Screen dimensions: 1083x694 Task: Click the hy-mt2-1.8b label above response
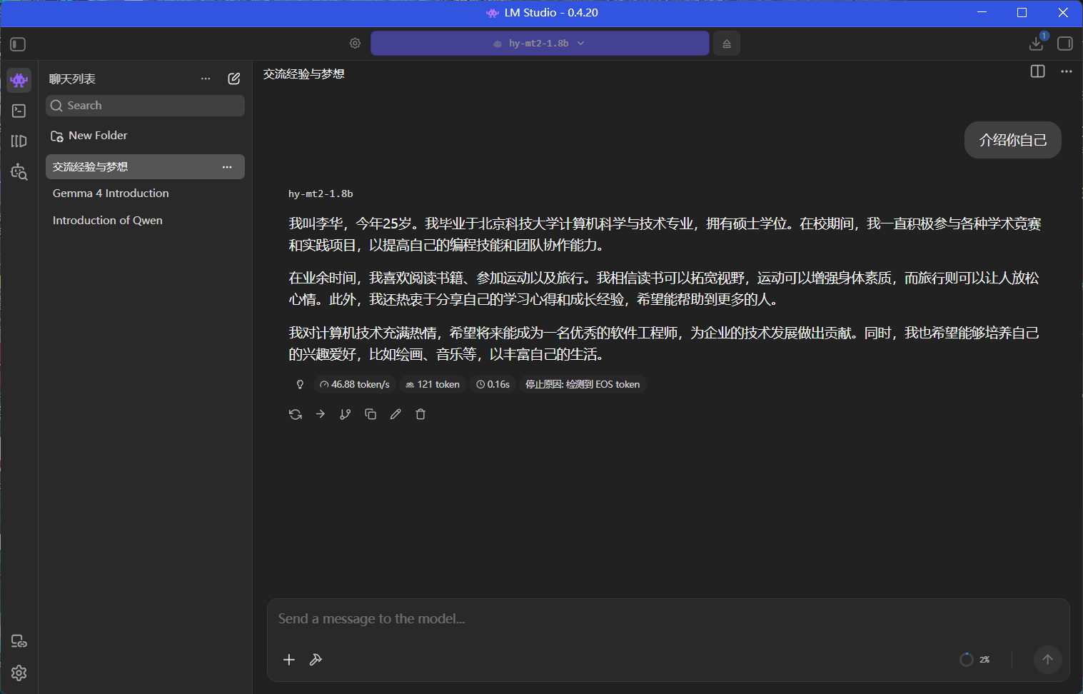(x=321, y=193)
